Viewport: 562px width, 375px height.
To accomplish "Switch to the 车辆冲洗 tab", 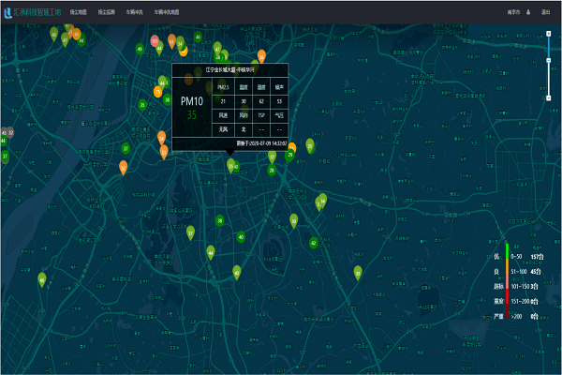I will click(134, 12).
